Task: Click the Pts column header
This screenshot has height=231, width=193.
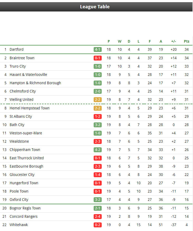Action: 186,41
